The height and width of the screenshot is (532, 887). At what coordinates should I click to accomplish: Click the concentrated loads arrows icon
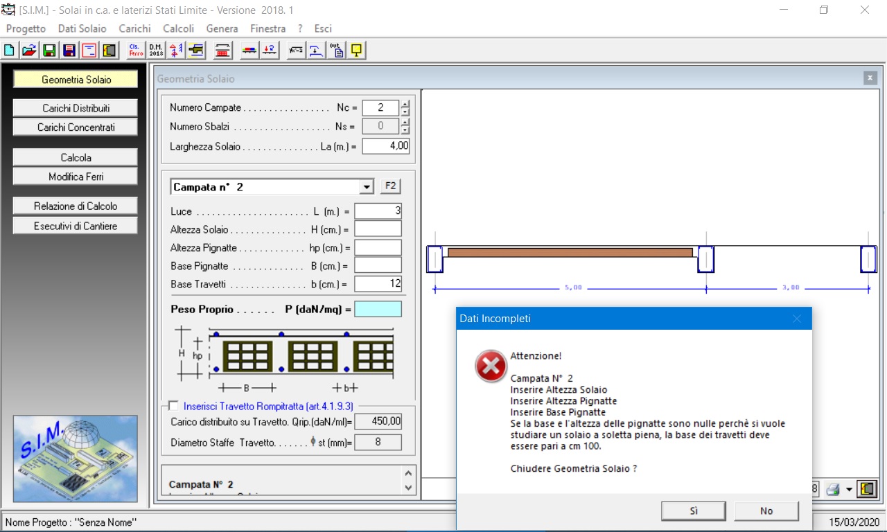coord(270,50)
